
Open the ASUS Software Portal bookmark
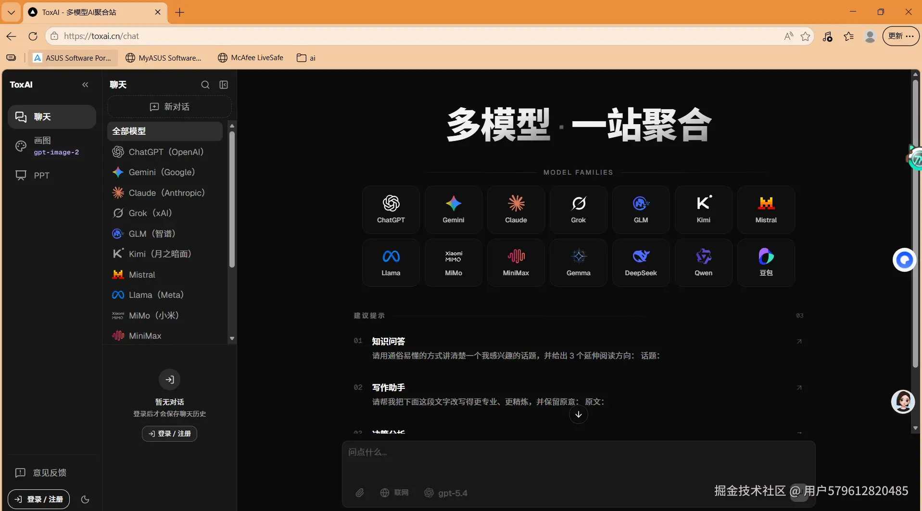(72, 58)
